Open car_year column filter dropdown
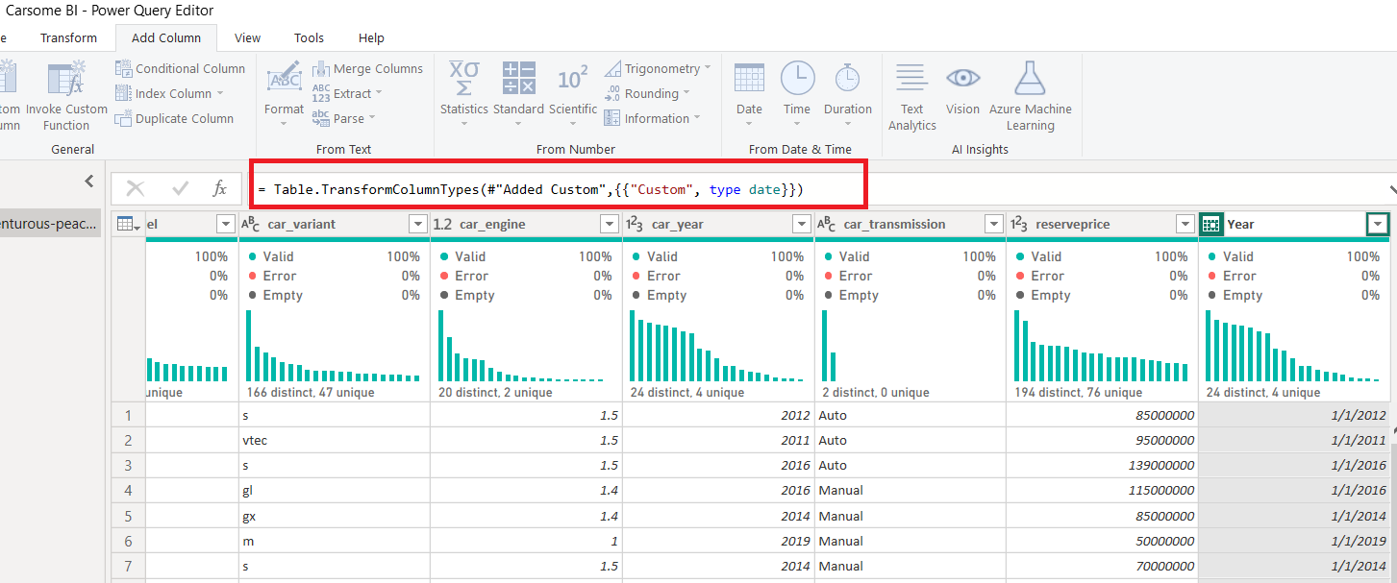 click(x=802, y=224)
